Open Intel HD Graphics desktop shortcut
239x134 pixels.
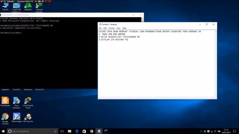[x=16, y=7]
